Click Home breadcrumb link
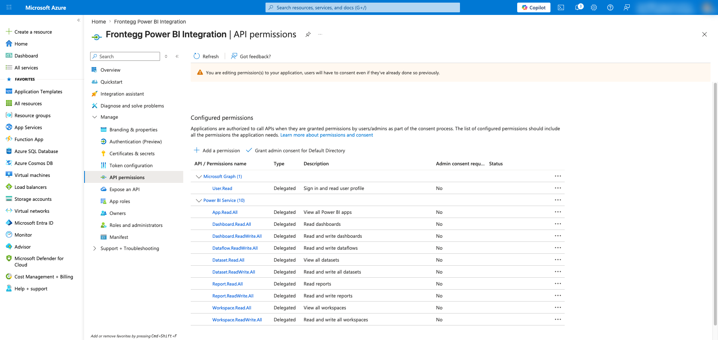 click(99, 22)
